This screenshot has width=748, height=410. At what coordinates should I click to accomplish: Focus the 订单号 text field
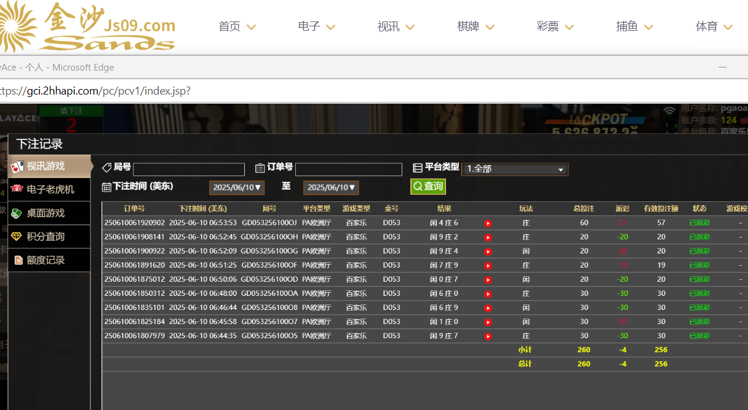349,169
